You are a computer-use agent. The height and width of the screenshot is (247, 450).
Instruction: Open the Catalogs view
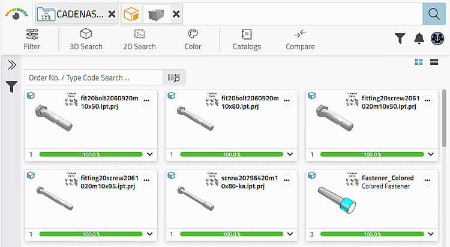point(247,39)
